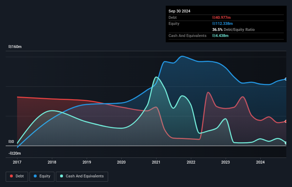This screenshot has height=187, width=292.
Task: Click the 2023 x-axis label
Action: pos(225,162)
